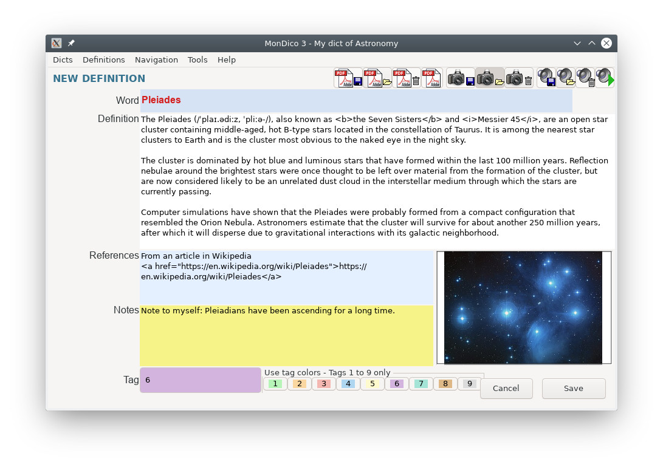Viewport: 663px width, 467px height.
Task: Open the Help menu
Action: pos(227,60)
